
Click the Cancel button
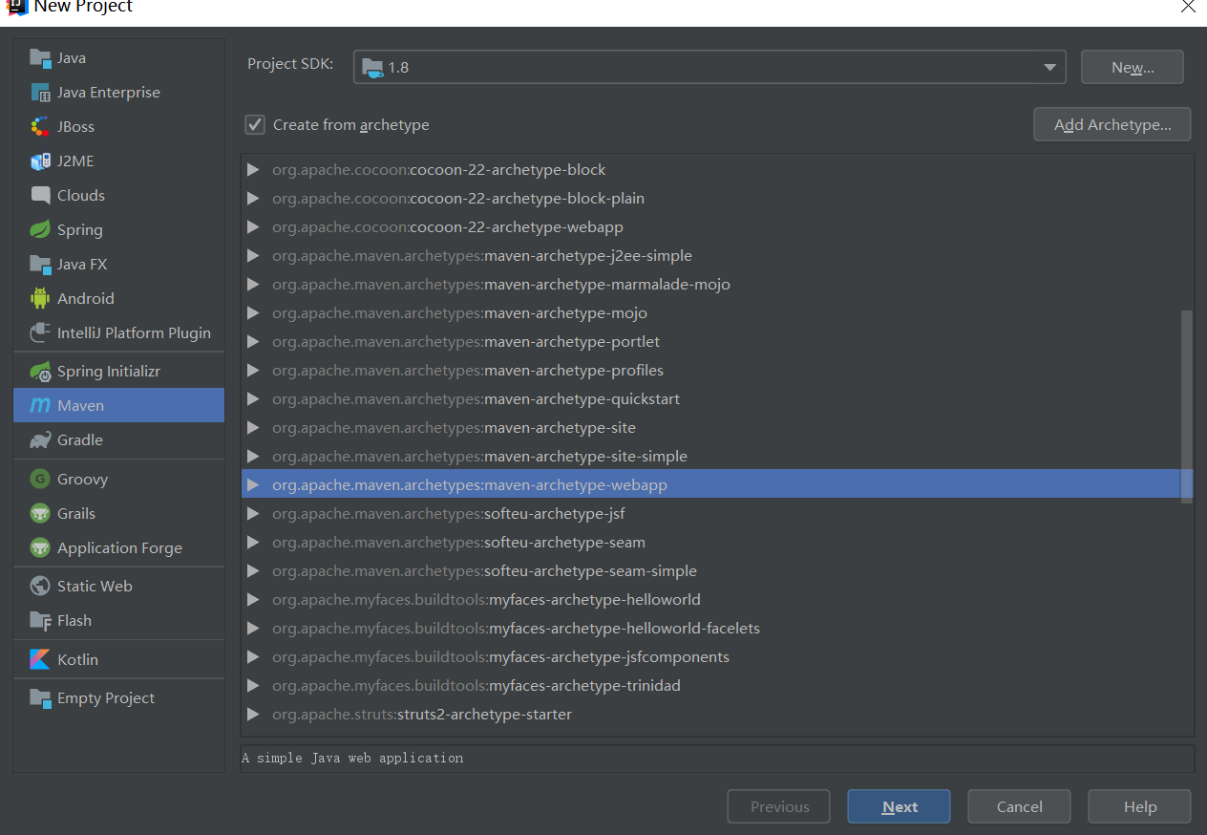point(1019,806)
